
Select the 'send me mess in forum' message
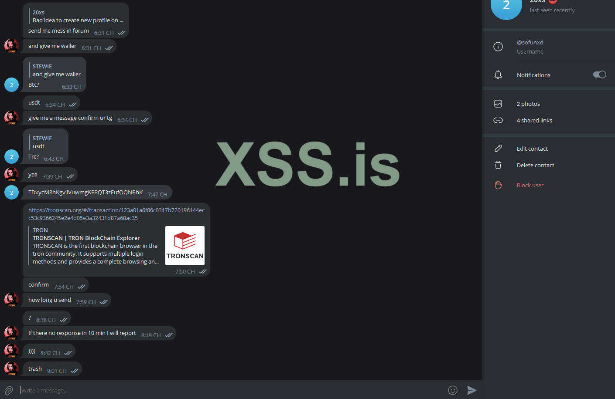pyautogui.click(x=58, y=30)
